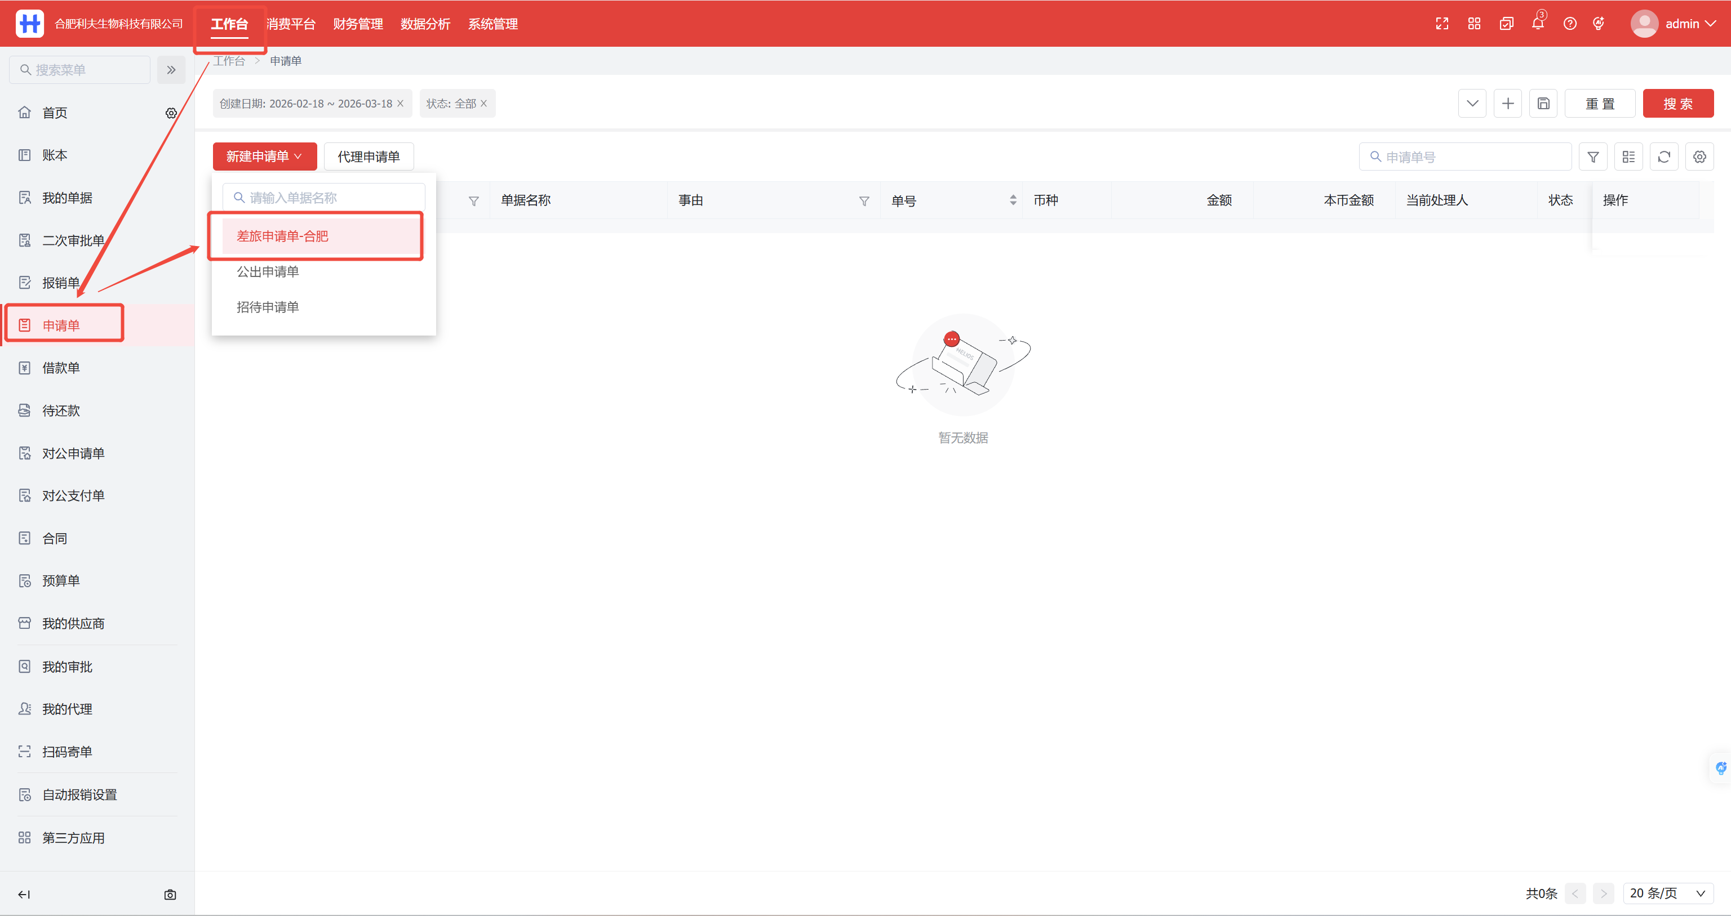
Task: Open the 20 条/页 page size dropdown
Action: click(x=1667, y=893)
